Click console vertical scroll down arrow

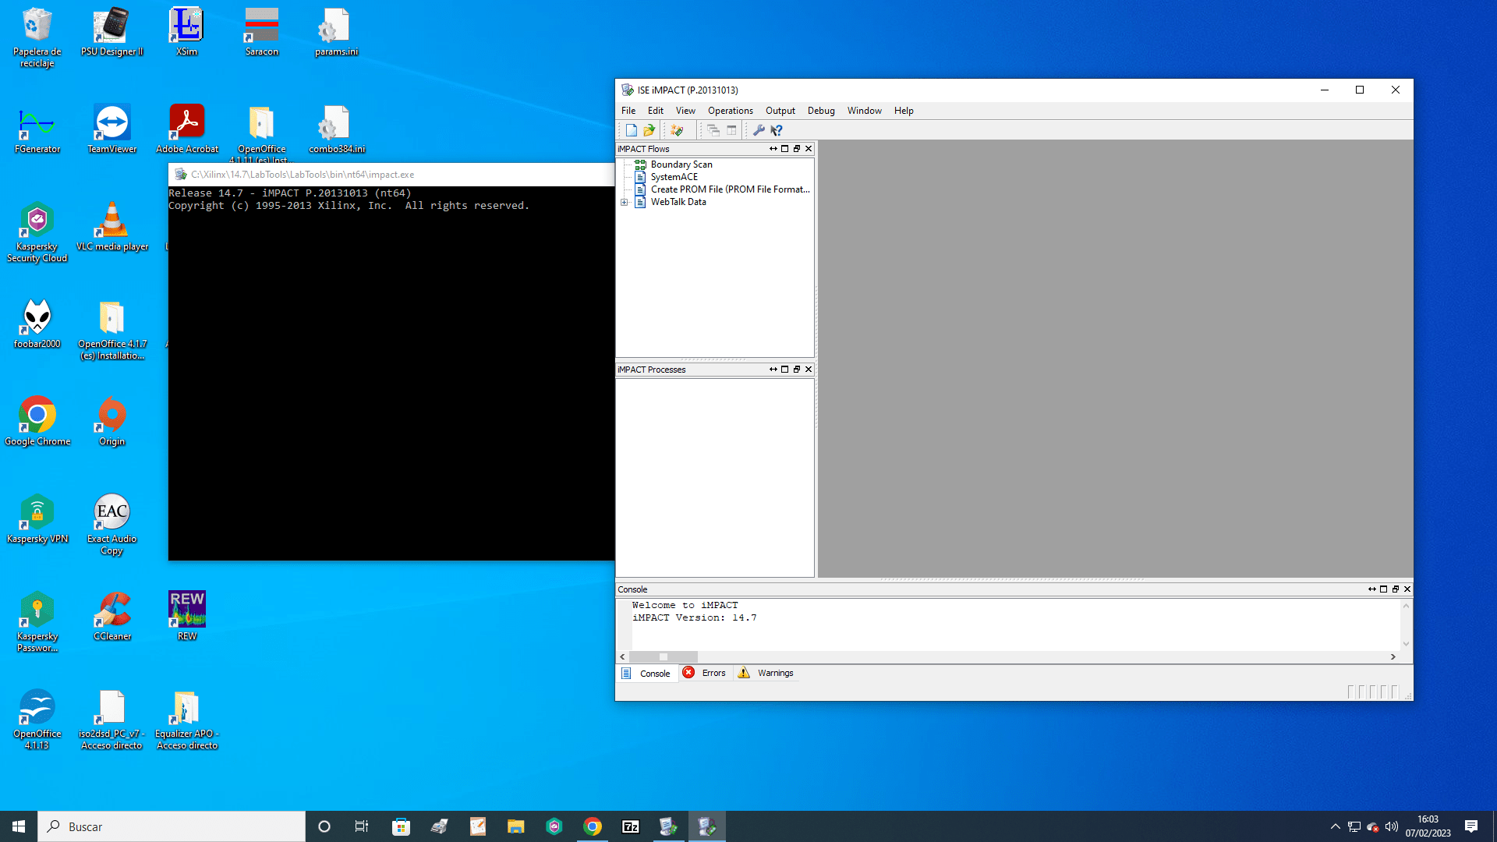click(1407, 644)
